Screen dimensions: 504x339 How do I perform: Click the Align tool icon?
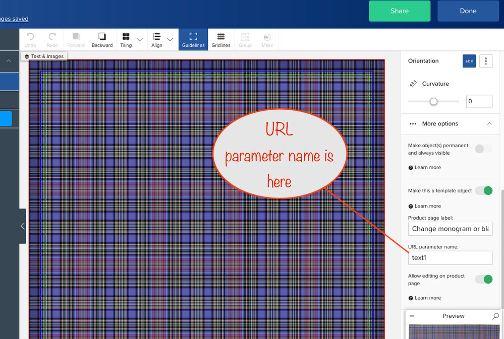pyautogui.click(x=156, y=36)
